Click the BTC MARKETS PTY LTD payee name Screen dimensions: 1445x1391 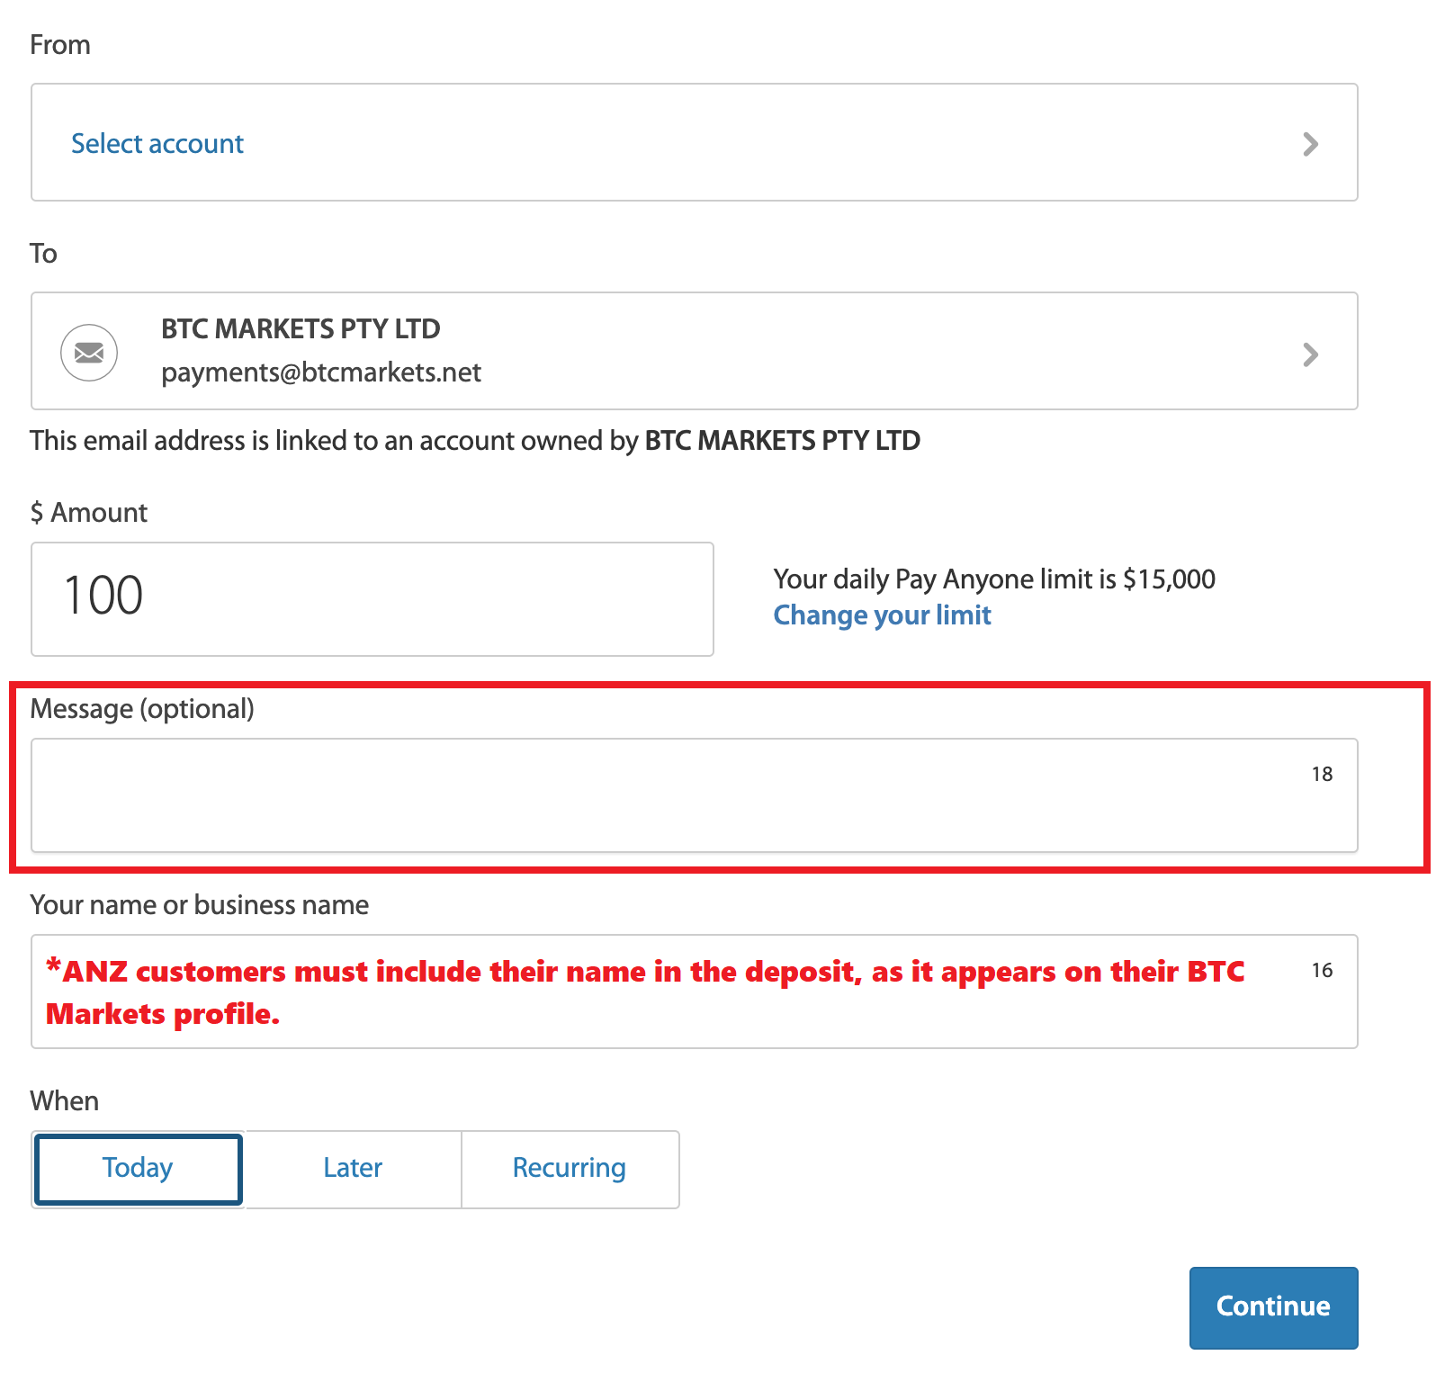pyautogui.click(x=301, y=329)
